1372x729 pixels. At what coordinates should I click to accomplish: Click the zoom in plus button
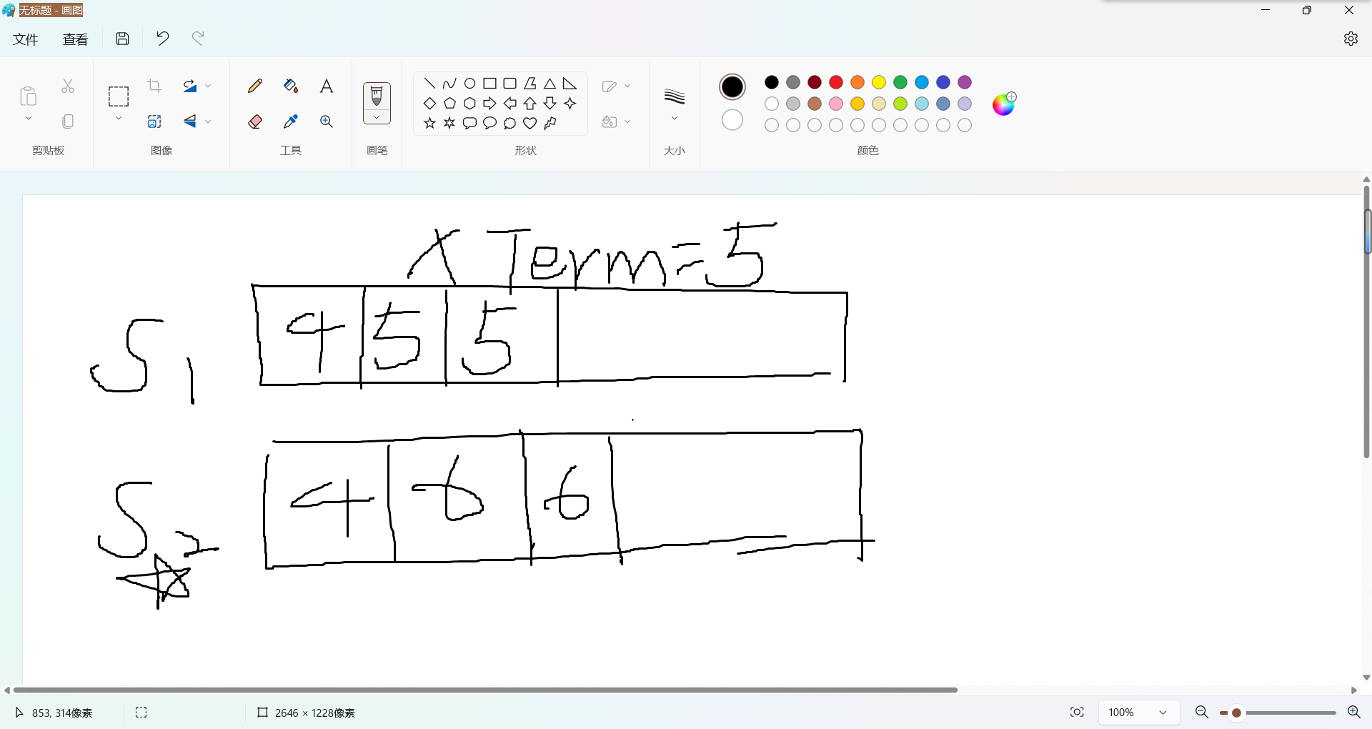pyautogui.click(x=1353, y=712)
